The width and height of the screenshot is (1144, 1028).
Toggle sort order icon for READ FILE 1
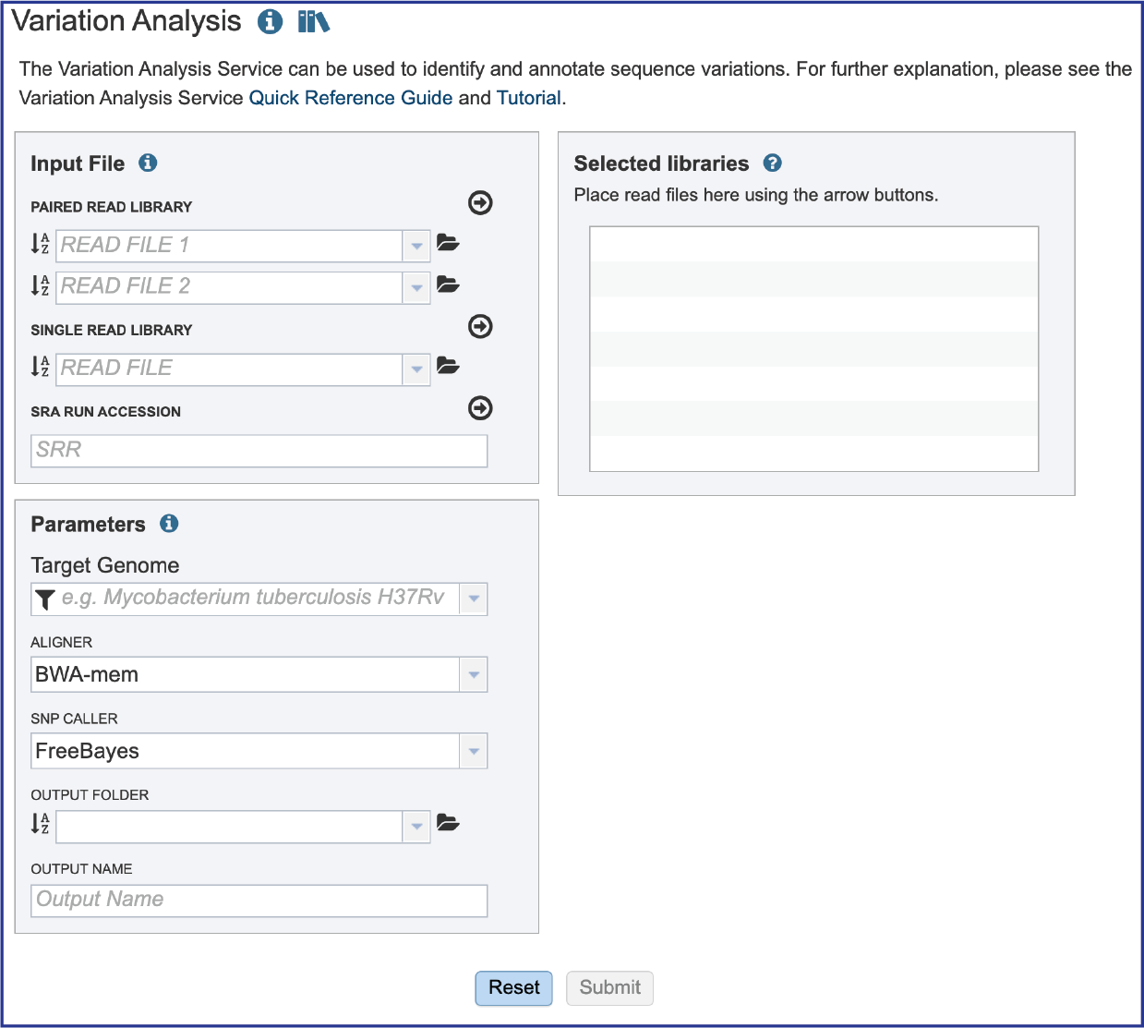[40, 244]
